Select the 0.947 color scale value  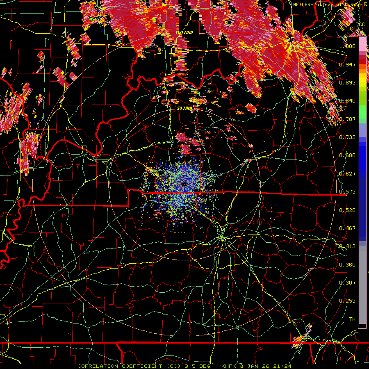coord(347,64)
